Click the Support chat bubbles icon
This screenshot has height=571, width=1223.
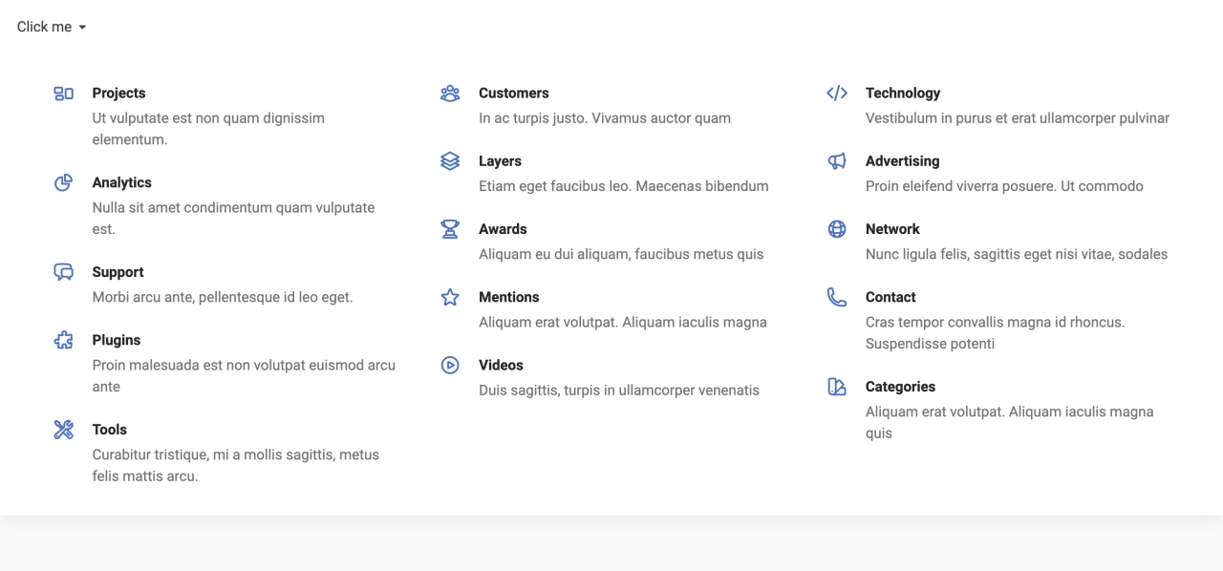(x=64, y=272)
